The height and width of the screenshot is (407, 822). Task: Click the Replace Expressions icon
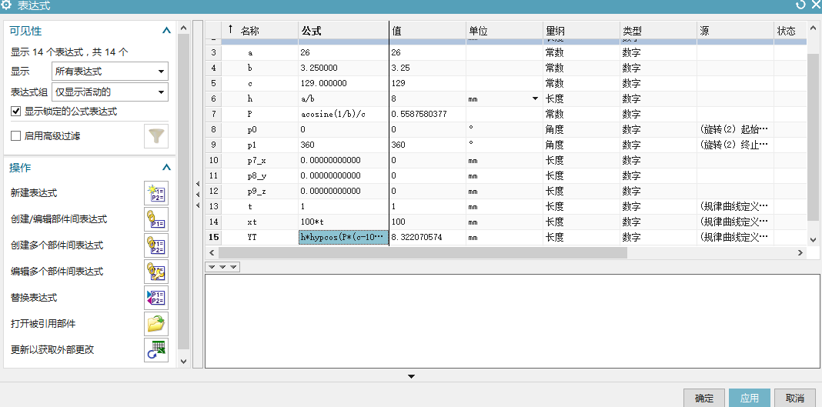pyautogui.click(x=156, y=298)
